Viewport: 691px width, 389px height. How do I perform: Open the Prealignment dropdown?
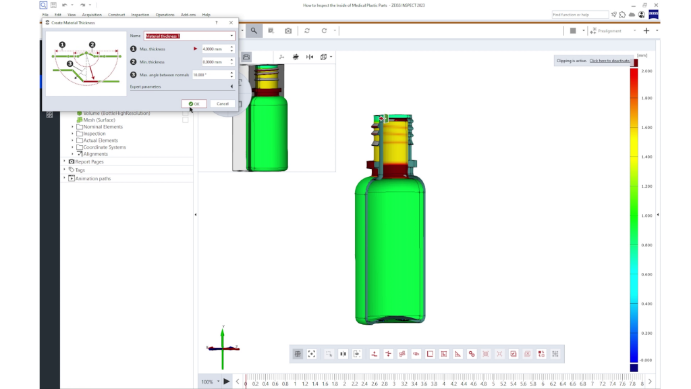pos(634,31)
